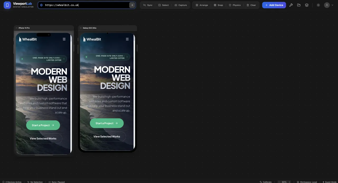Open hamburger menu on Galaxy S22 Ultra

click(127, 39)
